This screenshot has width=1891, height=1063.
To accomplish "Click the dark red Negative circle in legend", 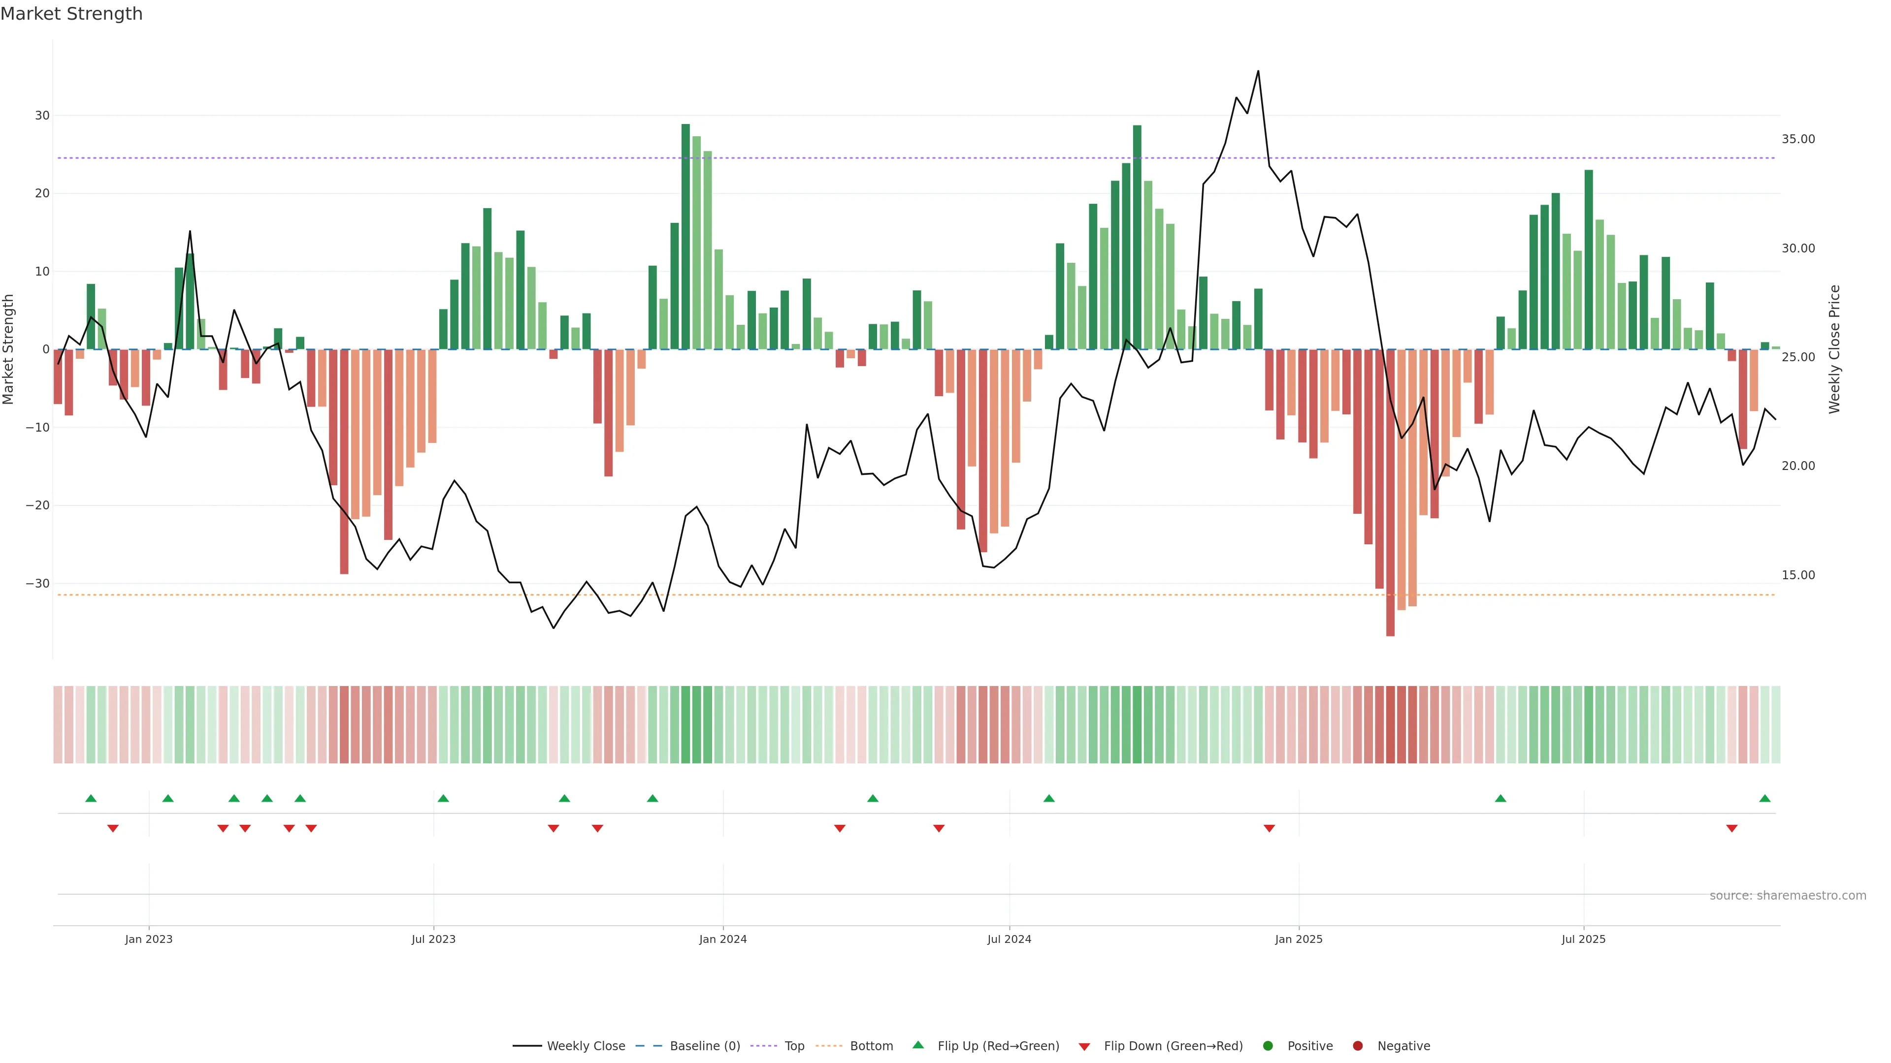I will coord(1357,1045).
